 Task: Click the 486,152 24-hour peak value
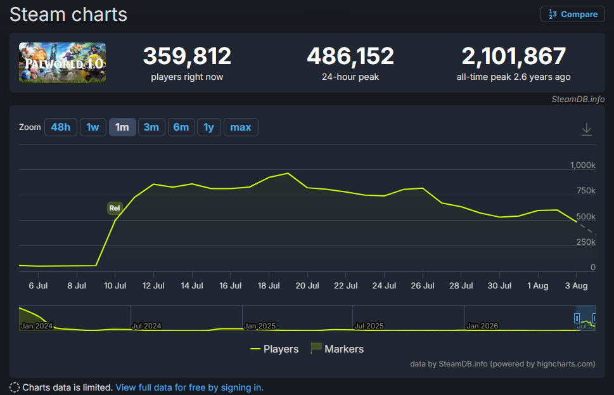pos(350,56)
